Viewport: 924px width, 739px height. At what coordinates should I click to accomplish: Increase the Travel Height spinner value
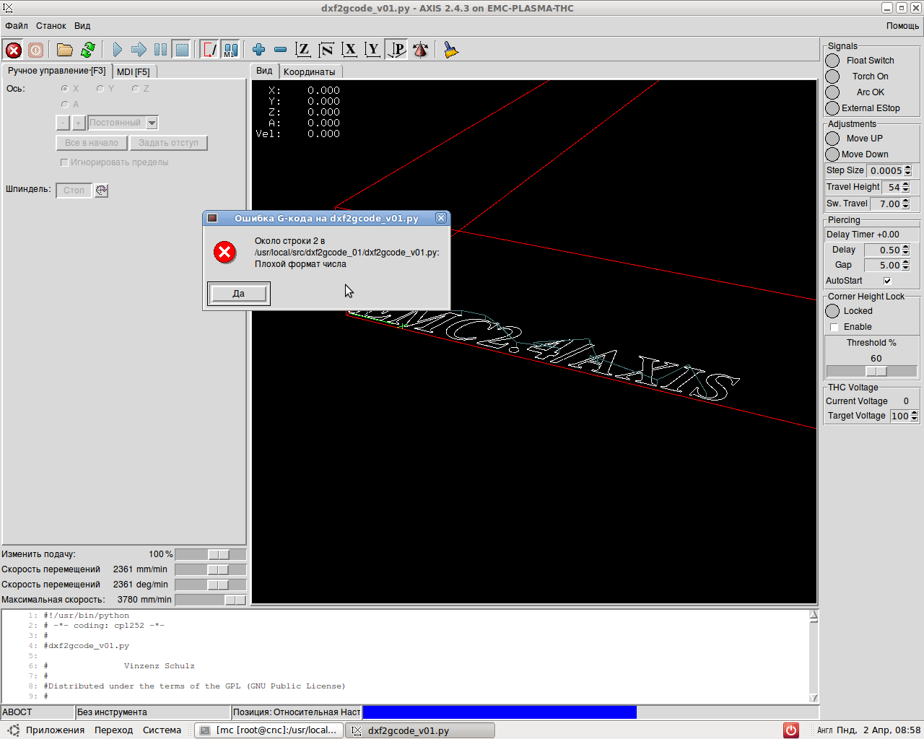(906, 184)
